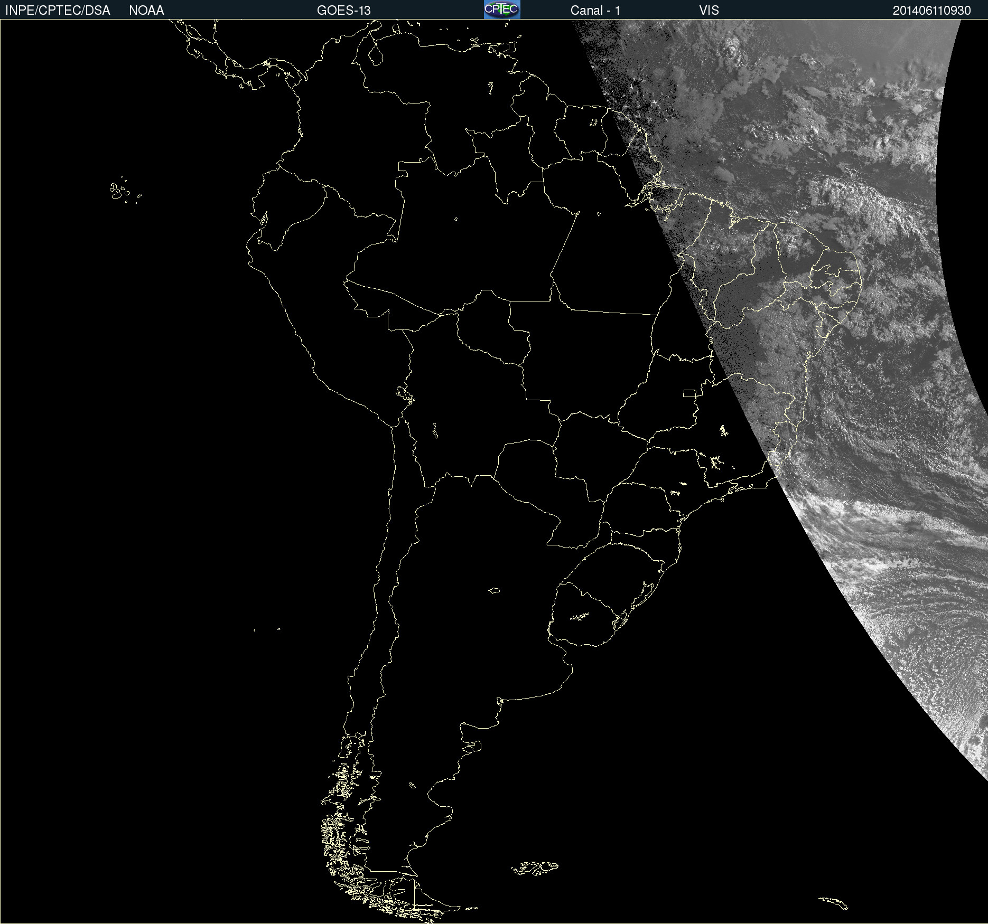
Task: Click the NOAA label in header
Action: [146, 11]
